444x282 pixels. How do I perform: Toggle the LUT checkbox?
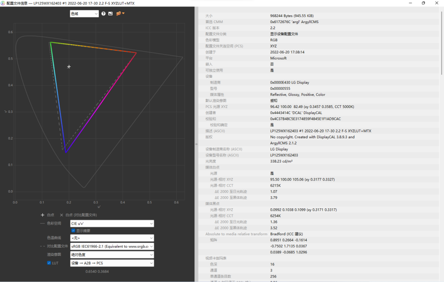coord(49,263)
